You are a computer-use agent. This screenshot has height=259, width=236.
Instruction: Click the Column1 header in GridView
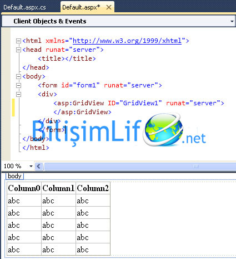pos(58,188)
